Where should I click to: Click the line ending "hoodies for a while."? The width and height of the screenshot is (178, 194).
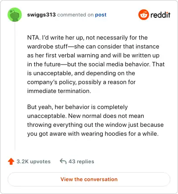(93, 134)
